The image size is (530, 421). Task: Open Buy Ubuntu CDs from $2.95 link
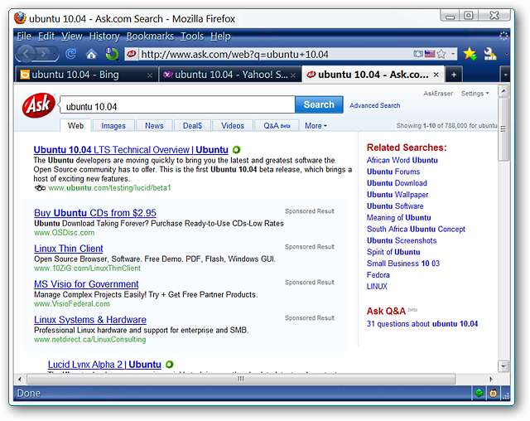pyautogui.click(x=95, y=213)
